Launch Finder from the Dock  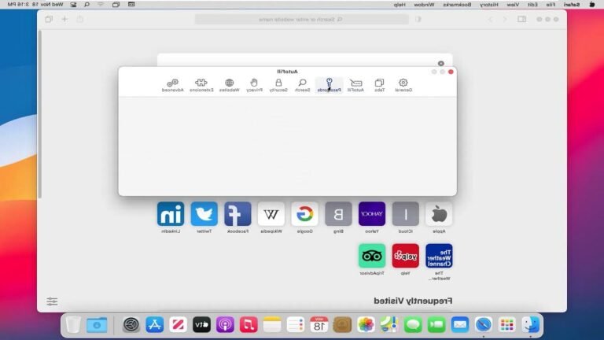pyautogui.click(x=530, y=324)
